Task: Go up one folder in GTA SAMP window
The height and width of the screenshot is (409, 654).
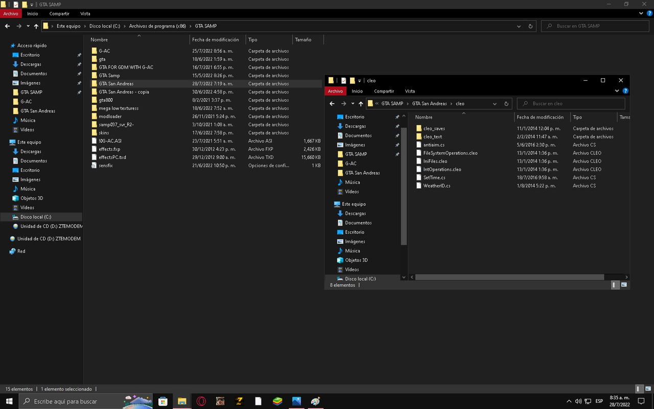Action: 36,26
